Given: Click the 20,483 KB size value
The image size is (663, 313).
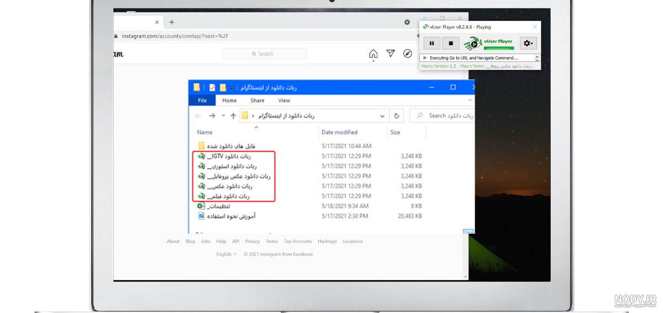Looking at the screenshot, I should tap(410, 216).
